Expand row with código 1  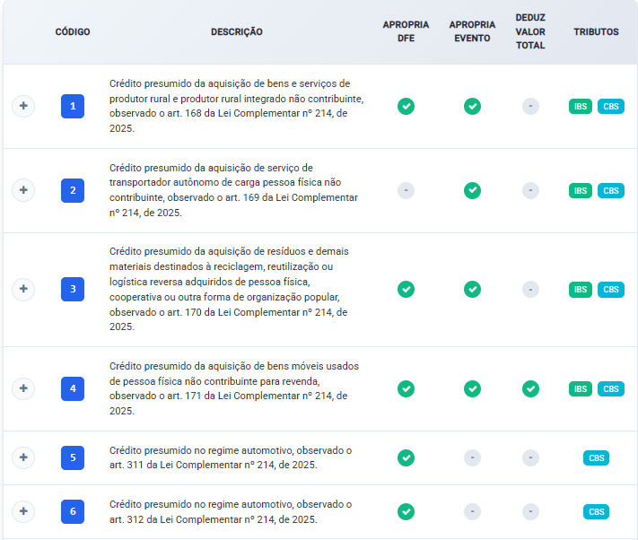(x=23, y=106)
